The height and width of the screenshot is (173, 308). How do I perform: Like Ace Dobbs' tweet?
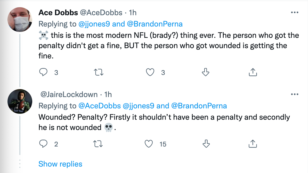(150, 72)
